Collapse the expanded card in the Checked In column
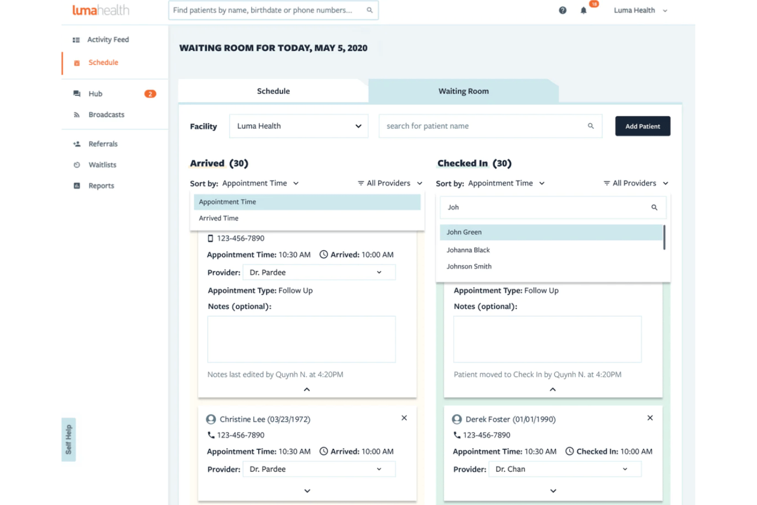 tap(553, 389)
